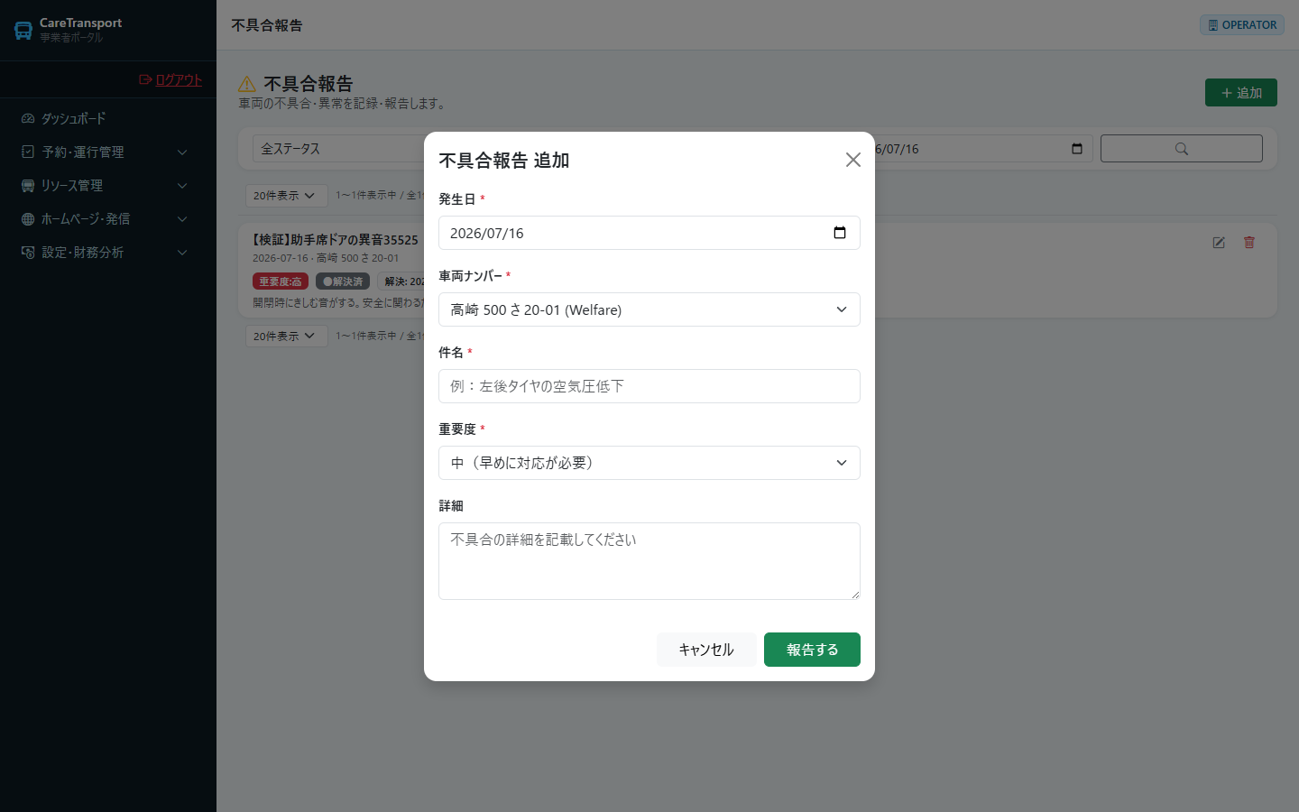Image resolution: width=1299 pixels, height=812 pixels.
Task: Expand the ホームページ･発信 menu
Action: pyautogui.click(x=108, y=218)
